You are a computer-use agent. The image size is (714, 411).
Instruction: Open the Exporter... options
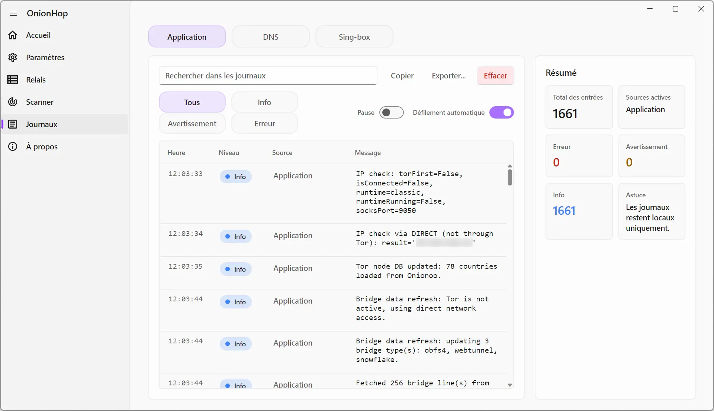[x=448, y=76]
